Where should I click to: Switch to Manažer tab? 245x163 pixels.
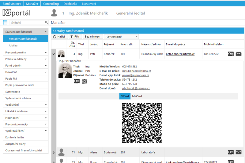coord(32,4)
